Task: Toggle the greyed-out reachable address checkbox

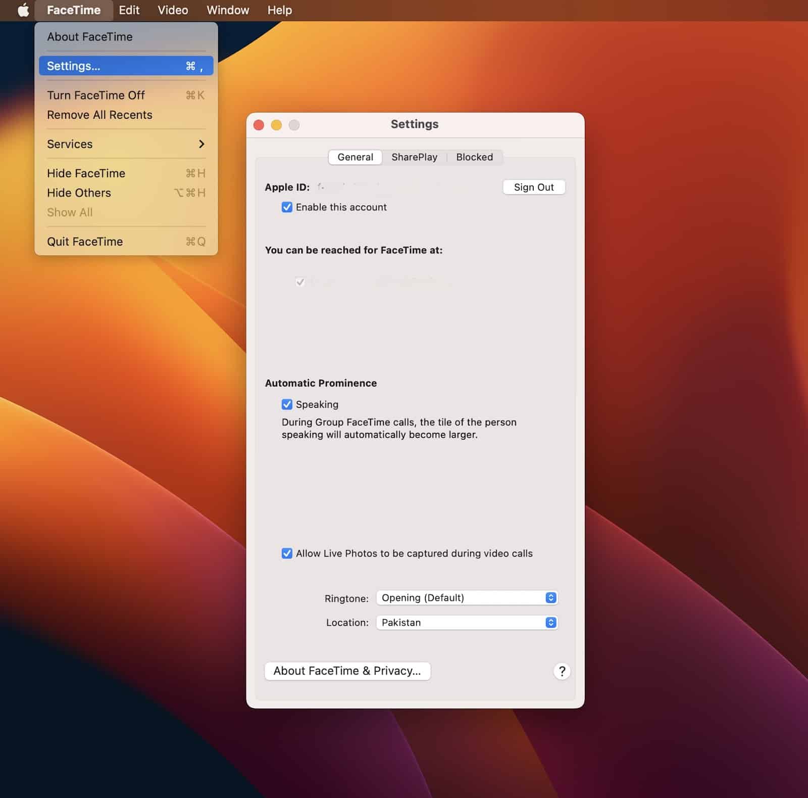Action: click(x=300, y=281)
